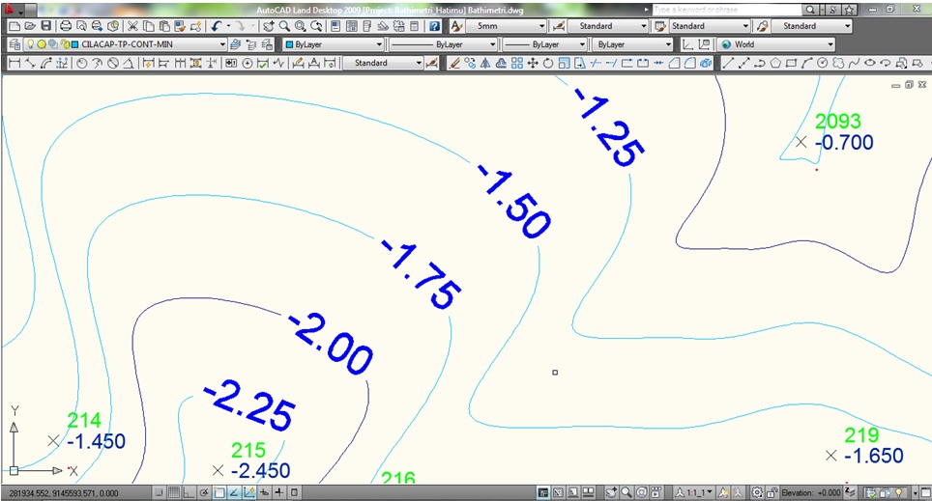Plot the drawing using the printer icon

[66, 26]
